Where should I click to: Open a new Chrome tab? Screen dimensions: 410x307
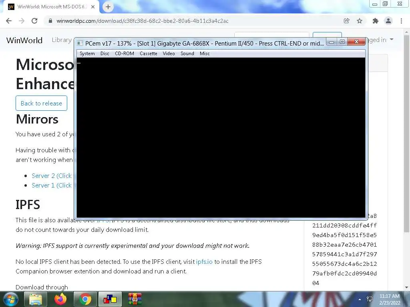pyautogui.click(x=108, y=7)
